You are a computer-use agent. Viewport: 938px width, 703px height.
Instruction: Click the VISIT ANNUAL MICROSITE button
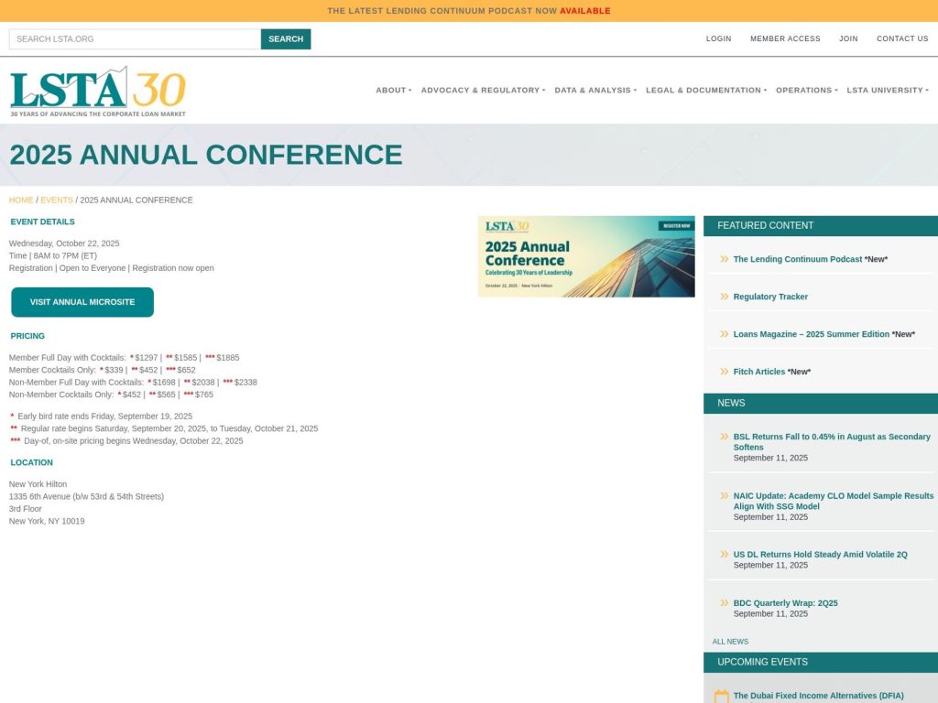pos(82,301)
